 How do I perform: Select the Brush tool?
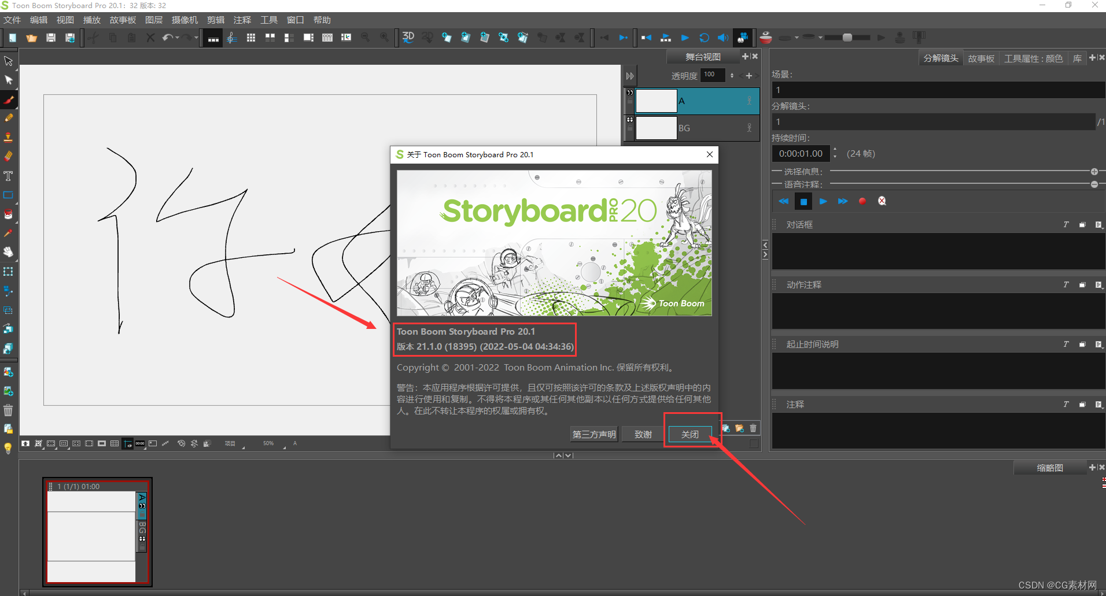click(9, 99)
